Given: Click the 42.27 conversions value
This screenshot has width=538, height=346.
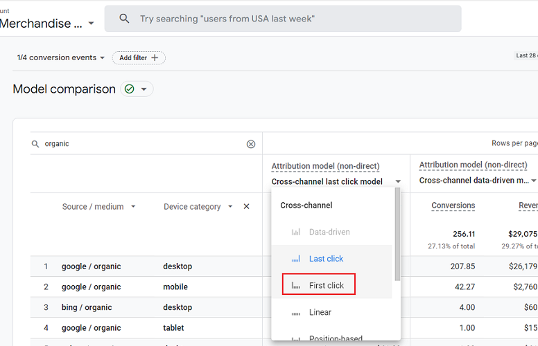Looking at the screenshot, I should pos(465,287).
